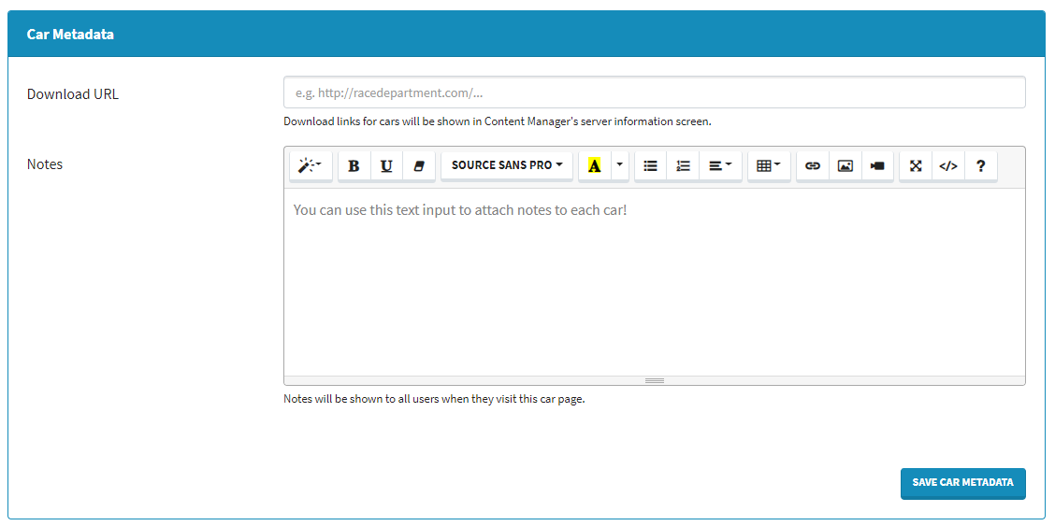Insert an unordered bullet list
The height and width of the screenshot is (526, 1055).
[650, 165]
